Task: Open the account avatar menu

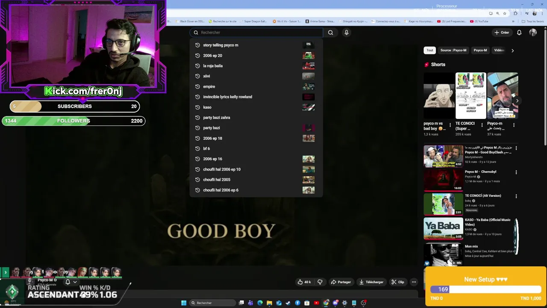Action: click(533, 33)
